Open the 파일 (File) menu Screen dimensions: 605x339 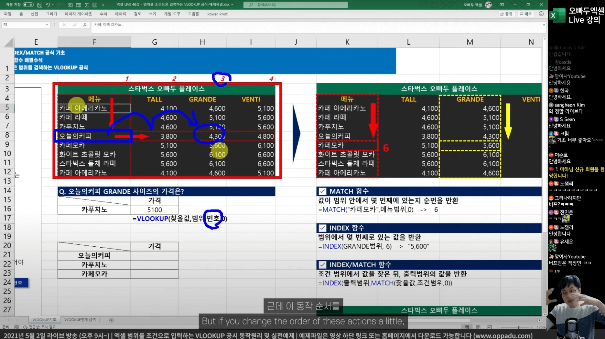8,14
